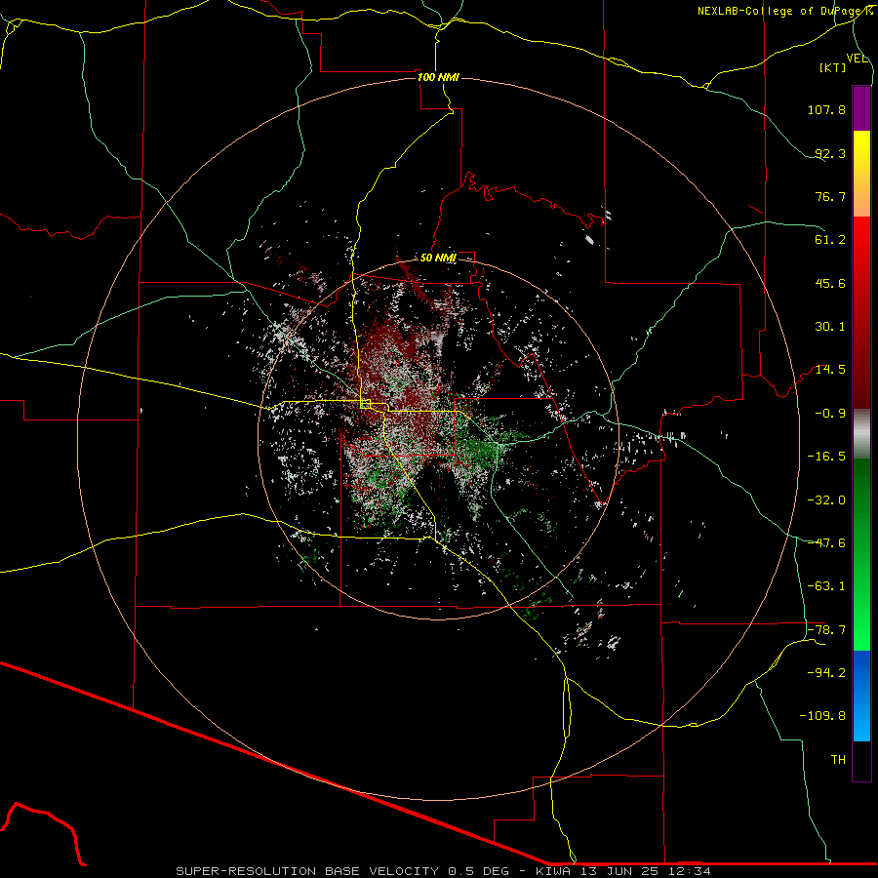Screen dimensions: 878x878
Task: Click the 14.5 velocity scale value
Action: click(830, 370)
